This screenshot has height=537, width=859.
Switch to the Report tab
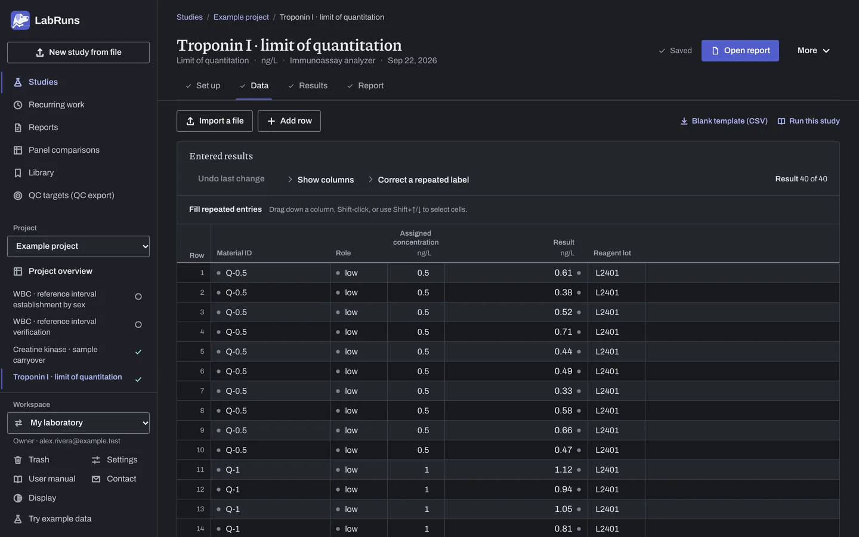click(x=365, y=86)
